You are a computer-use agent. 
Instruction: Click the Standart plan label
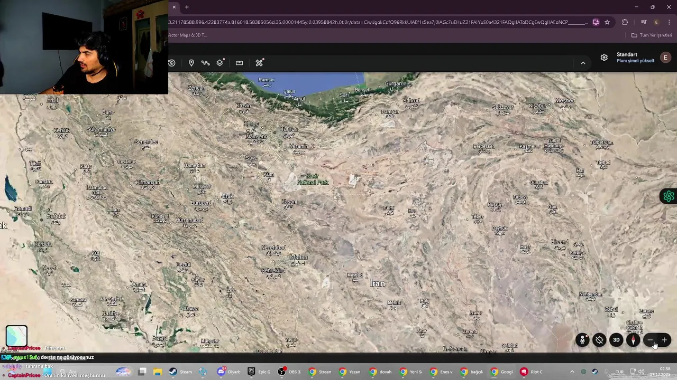click(627, 54)
